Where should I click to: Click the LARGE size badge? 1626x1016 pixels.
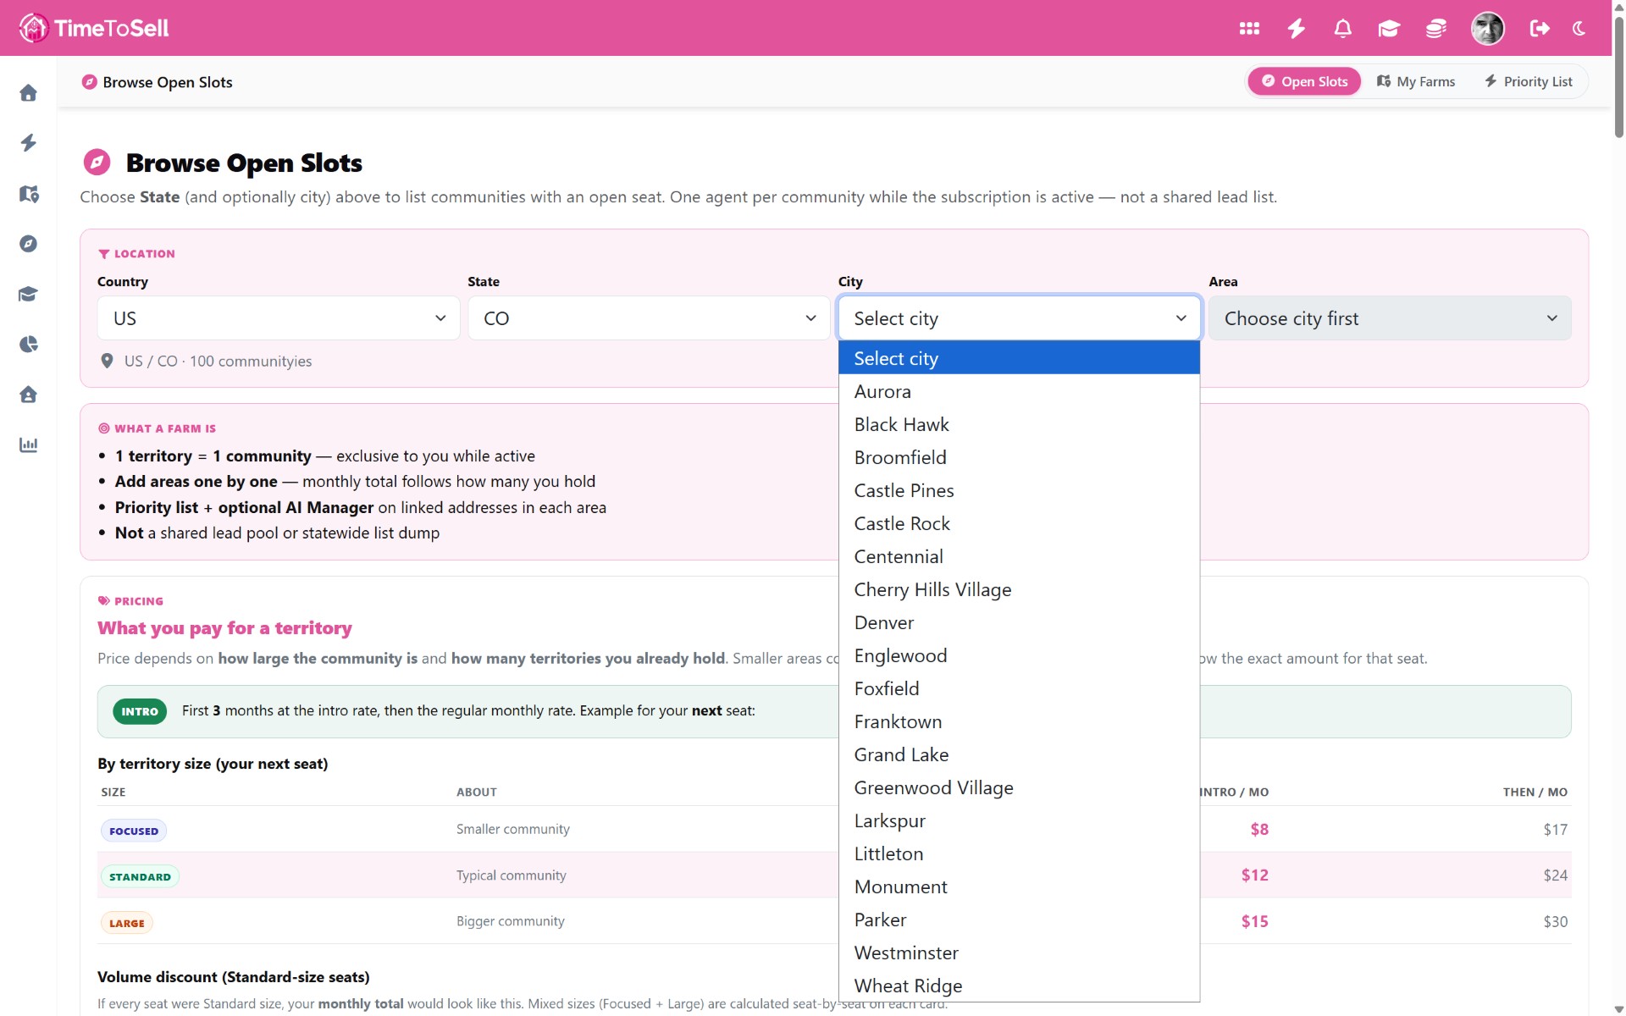[x=127, y=923]
